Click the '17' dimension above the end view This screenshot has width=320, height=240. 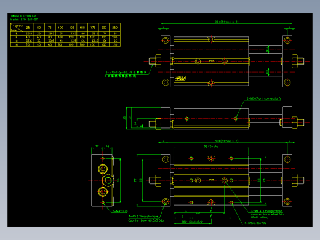coord(97,146)
